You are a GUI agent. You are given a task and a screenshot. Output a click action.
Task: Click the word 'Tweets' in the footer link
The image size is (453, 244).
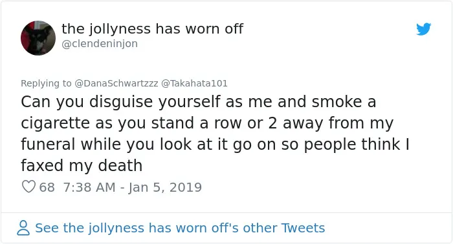pos(303,228)
